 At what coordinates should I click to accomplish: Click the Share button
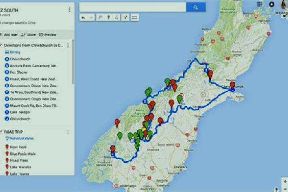pos(28,34)
